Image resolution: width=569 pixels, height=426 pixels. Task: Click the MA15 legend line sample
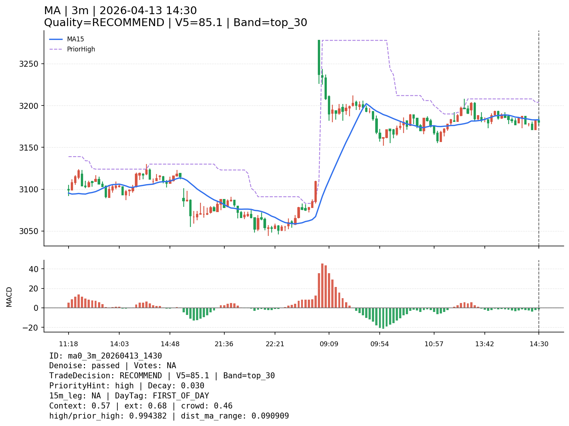(x=56, y=39)
